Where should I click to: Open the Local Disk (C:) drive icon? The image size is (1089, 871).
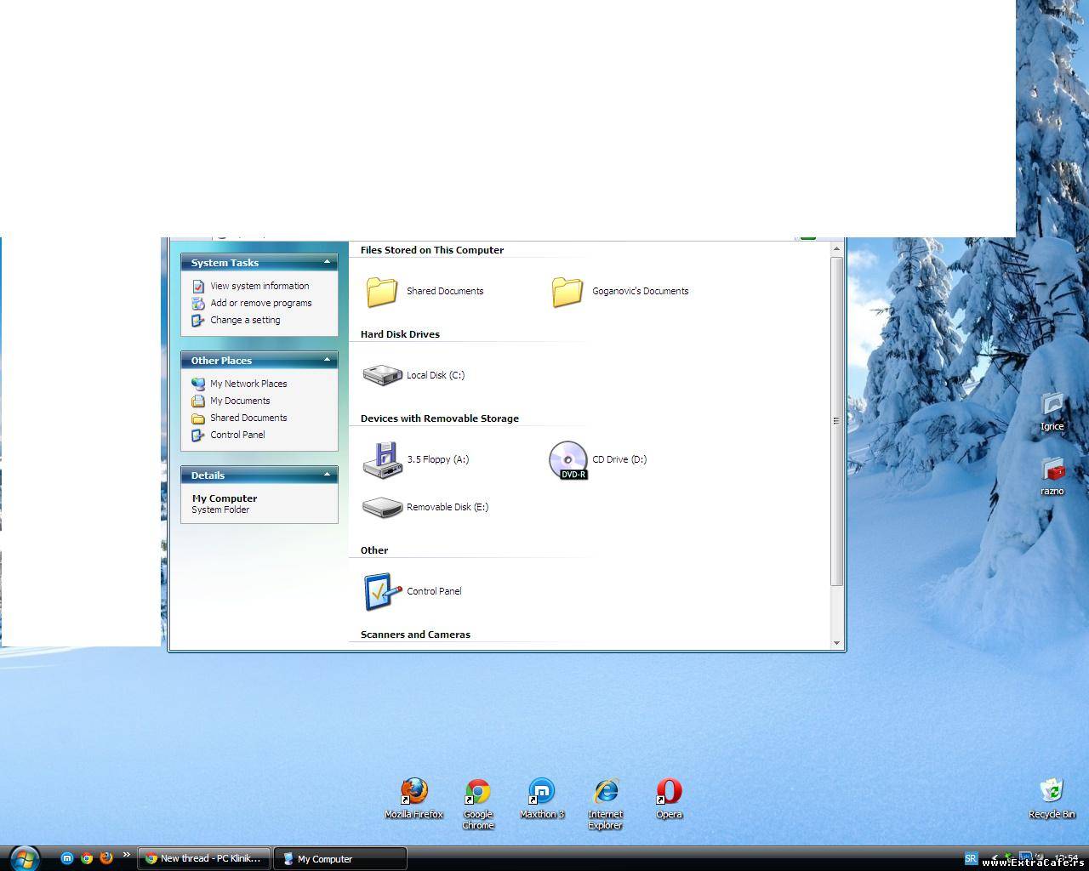coord(383,375)
